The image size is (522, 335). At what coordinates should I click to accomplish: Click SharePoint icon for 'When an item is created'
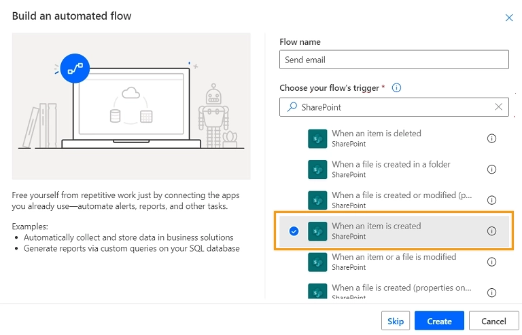click(317, 231)
